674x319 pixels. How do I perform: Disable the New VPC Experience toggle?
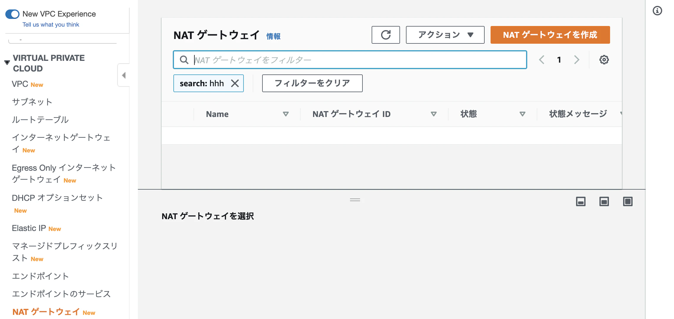pos(12,14)
